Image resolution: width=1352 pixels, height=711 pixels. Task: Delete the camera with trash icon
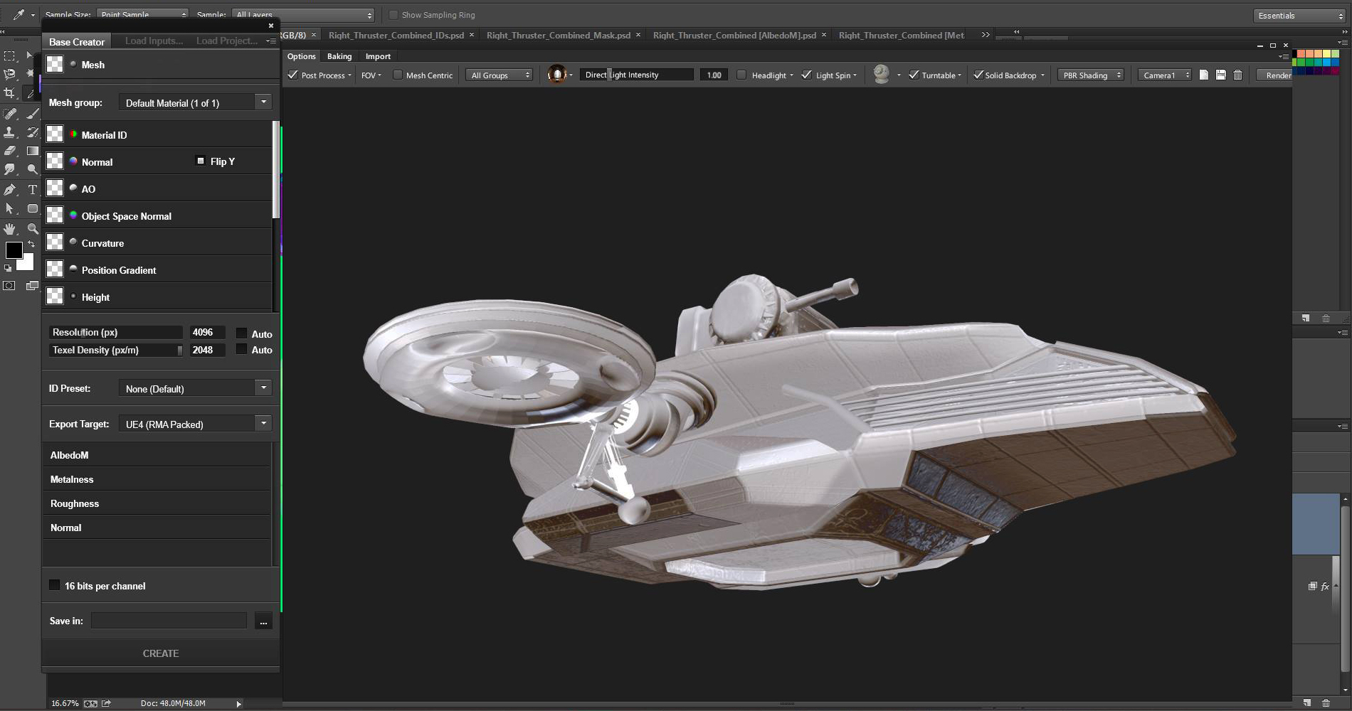click(1238, 75)
